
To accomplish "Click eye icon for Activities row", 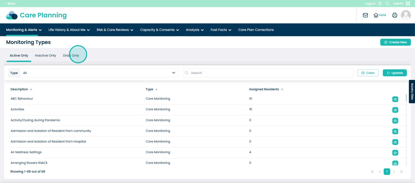I will click(395, 110).
